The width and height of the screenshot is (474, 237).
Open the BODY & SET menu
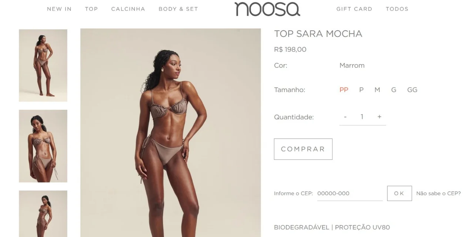point(178,9)
